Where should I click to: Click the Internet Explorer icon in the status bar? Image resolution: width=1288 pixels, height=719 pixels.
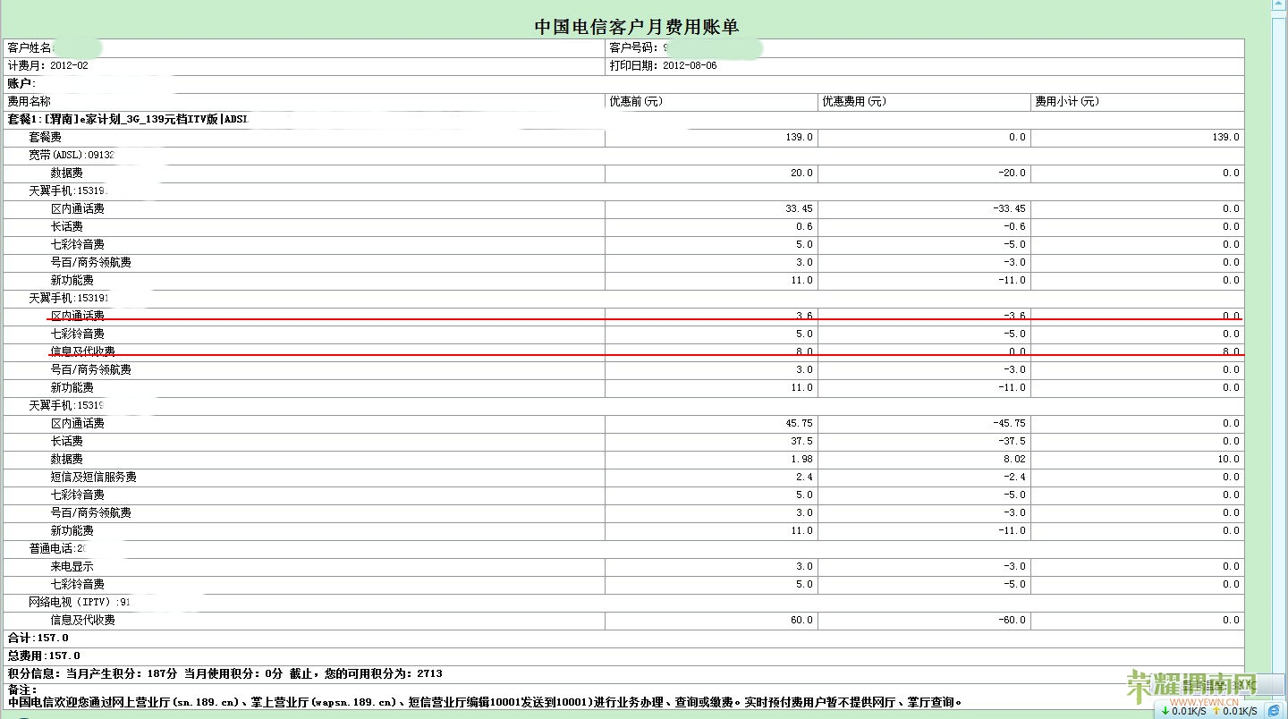pyautogui.click(x=1274, y=710)
